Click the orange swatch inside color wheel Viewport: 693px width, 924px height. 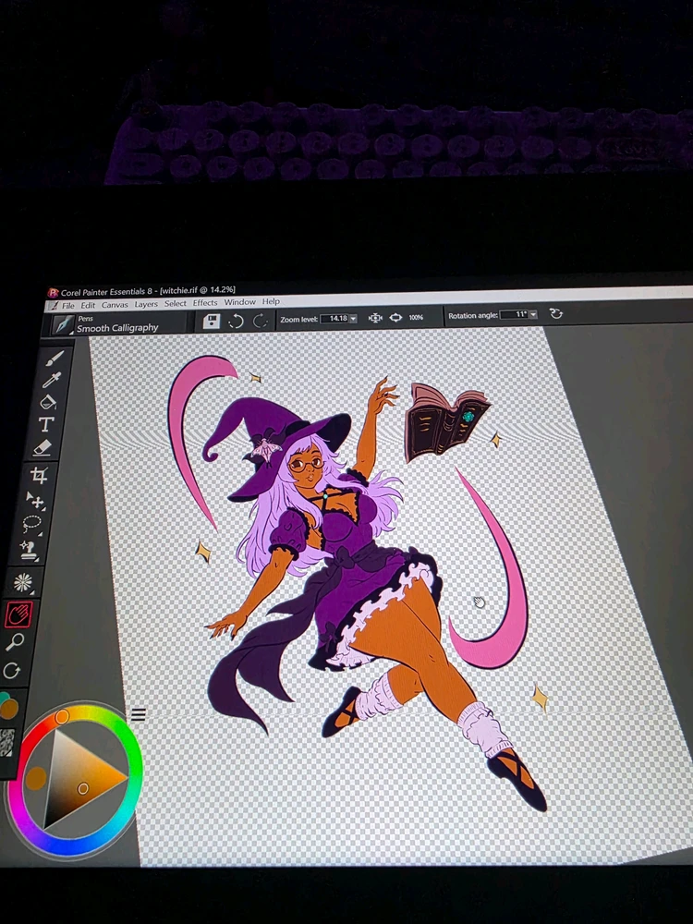pos(35,778)
